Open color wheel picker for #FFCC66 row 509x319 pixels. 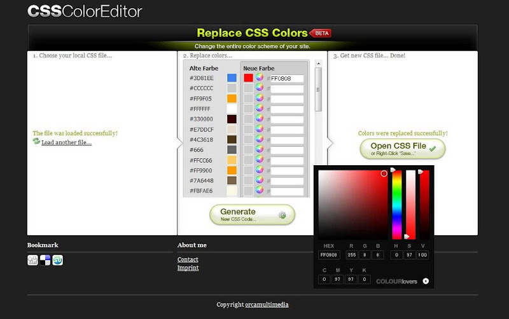click(x=260, y=159)
